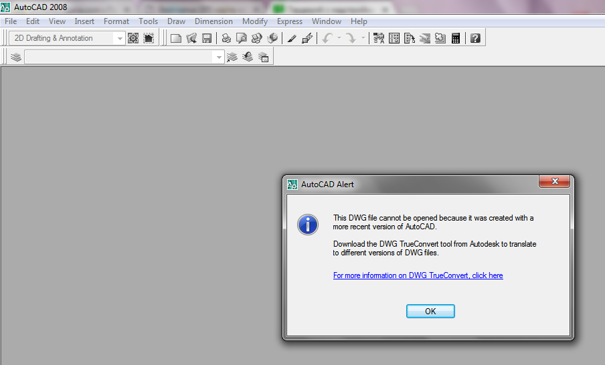Click the Markup Set Manager icon
The height and width of the screenshot is (365, 605).
(440, 38)
